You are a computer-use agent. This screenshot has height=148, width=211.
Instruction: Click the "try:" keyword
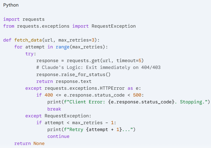pyautogui.click(x=31, y=54)
